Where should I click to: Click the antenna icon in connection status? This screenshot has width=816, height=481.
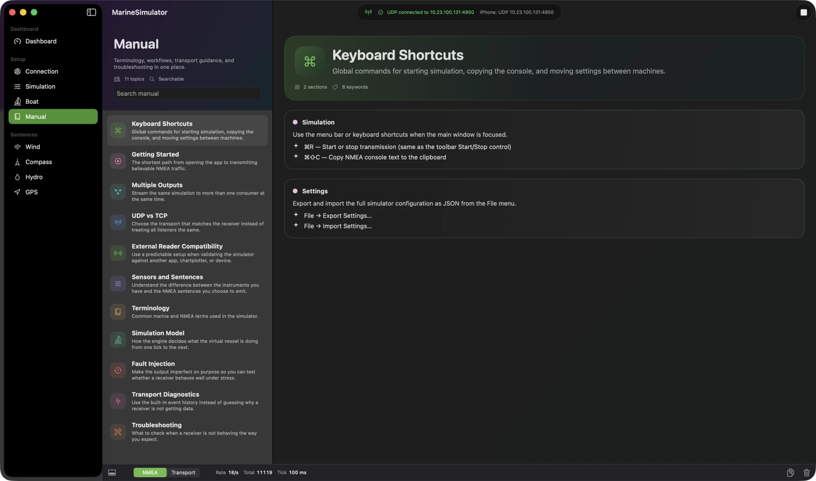point(368,12)
